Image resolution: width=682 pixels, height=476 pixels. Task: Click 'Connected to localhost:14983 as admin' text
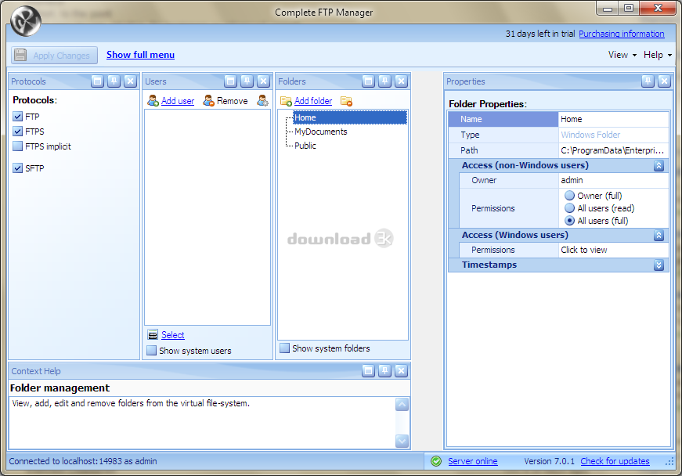click(83, 461)
